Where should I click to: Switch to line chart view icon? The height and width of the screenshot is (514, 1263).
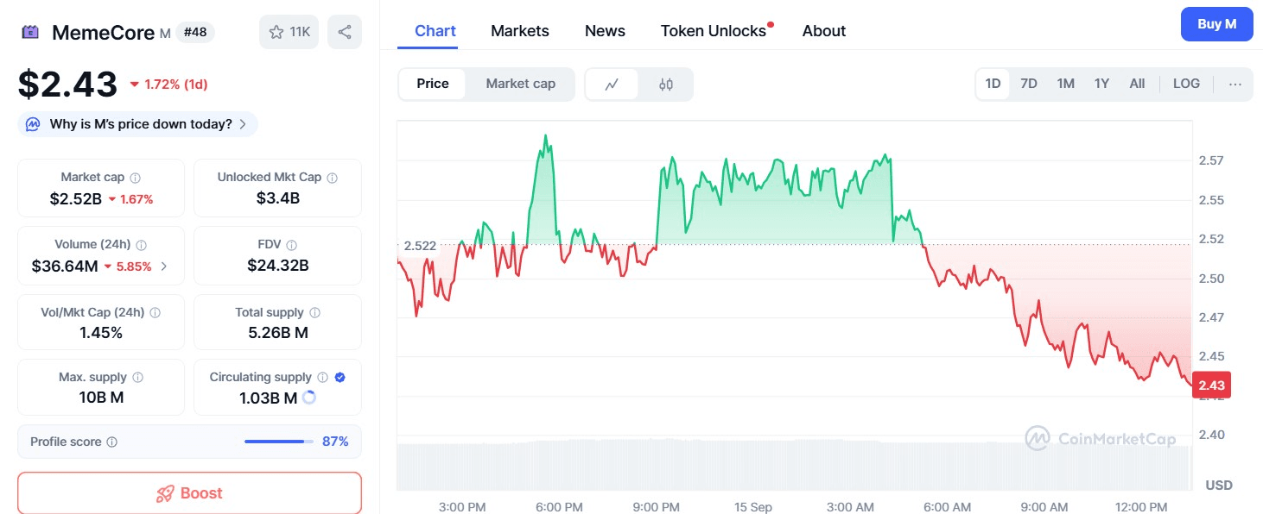tap(612, 85)
